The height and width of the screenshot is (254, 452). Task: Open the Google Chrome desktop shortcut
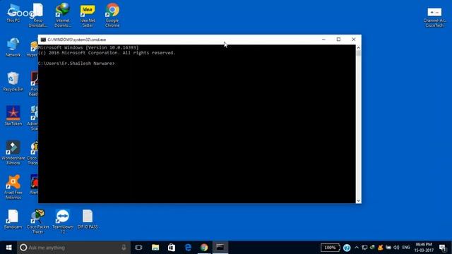tap(112, 16)
